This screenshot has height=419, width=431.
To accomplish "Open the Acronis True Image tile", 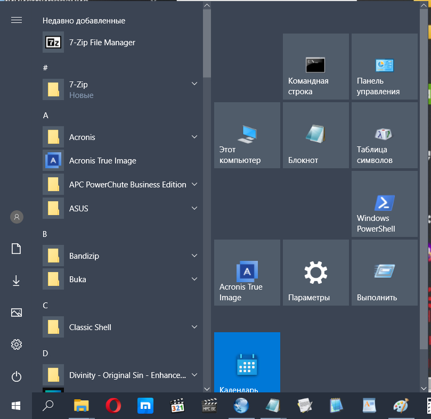I will 247,273.
